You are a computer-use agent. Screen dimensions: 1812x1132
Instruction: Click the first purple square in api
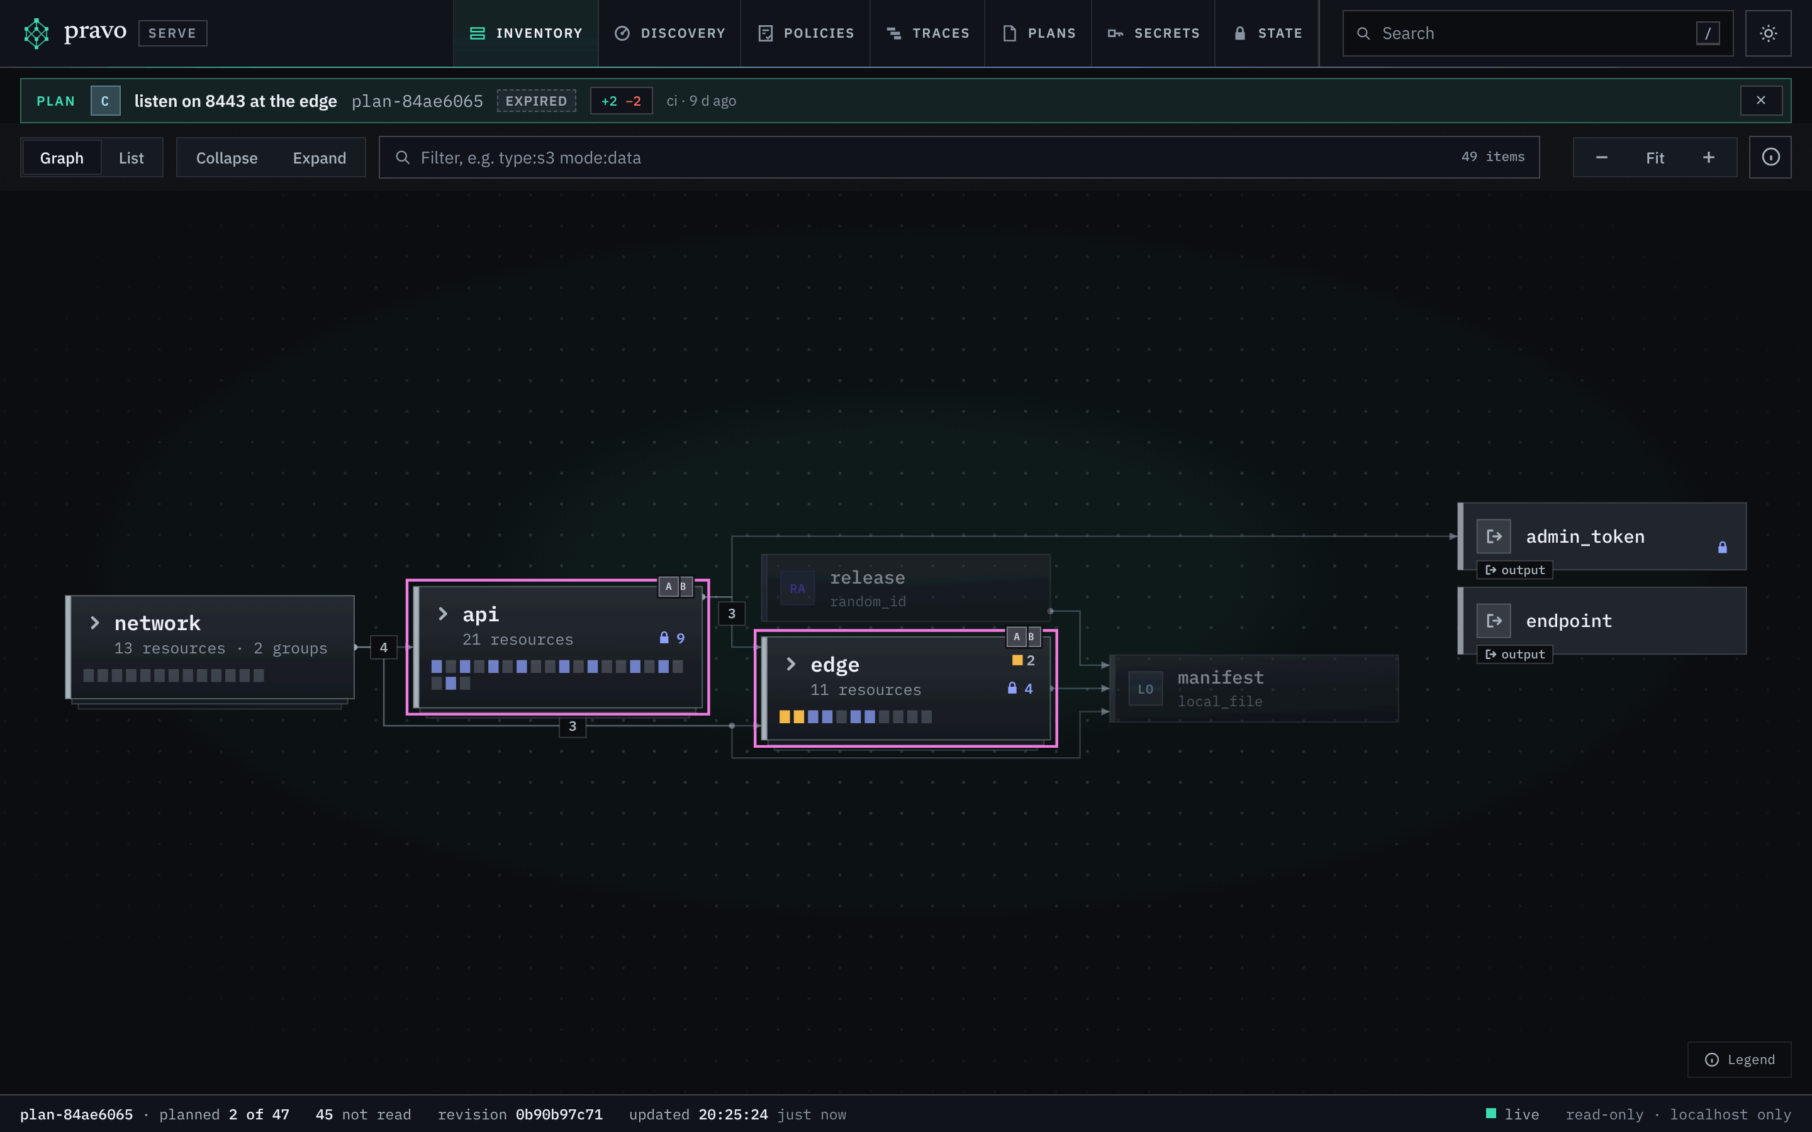(x=437, y=667)
